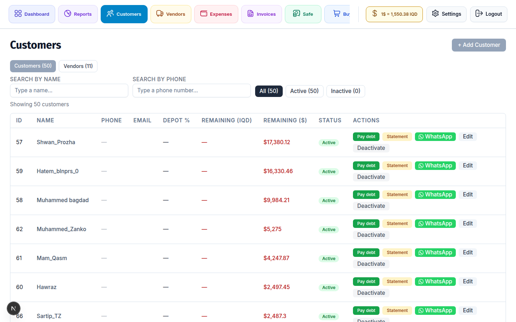Deactivate customer Hatem_blnprs_0
This screenshot has width=516, height=322.
click(x=371, y=177)
